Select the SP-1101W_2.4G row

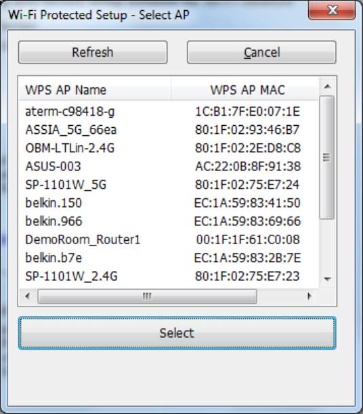(x=169, y=276)
